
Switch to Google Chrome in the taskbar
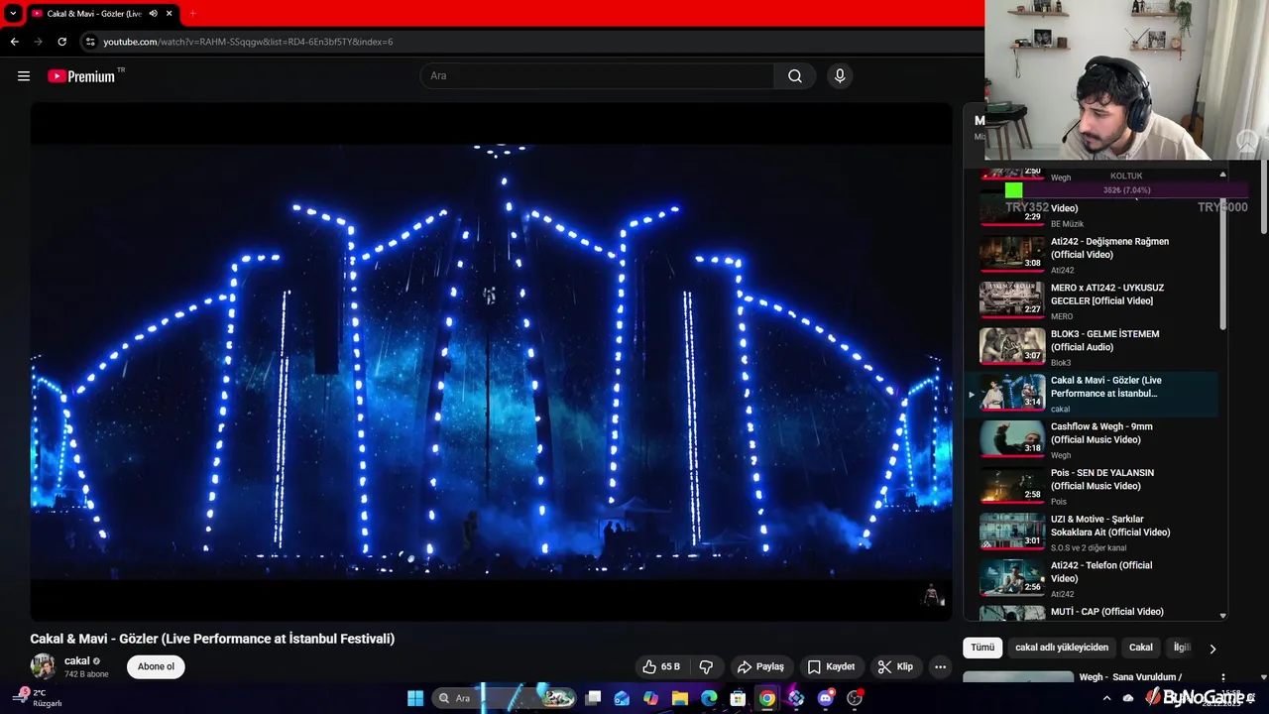(767, 698)
